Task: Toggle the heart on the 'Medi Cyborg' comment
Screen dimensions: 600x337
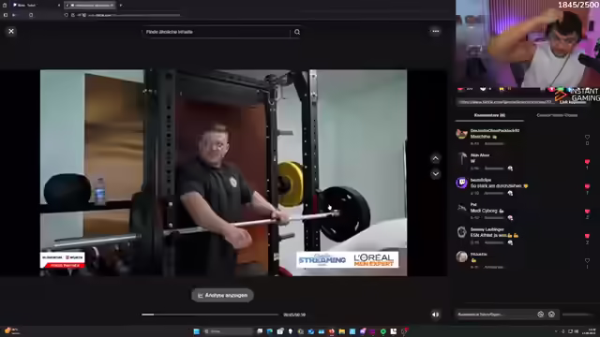Action: pos(587,212)
